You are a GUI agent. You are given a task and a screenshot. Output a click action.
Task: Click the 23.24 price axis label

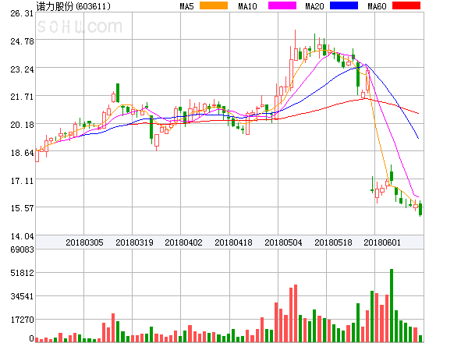22,69
